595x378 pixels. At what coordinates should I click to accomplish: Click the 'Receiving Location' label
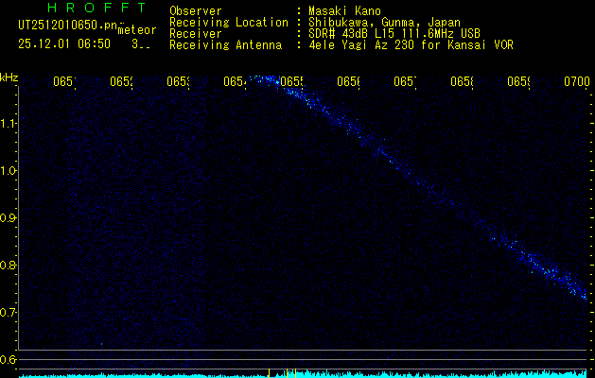click(x=229, y=23)
